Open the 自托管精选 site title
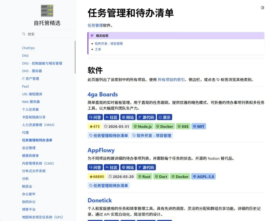The height and width of the screenshot is (221, 275). coord(47,23)
